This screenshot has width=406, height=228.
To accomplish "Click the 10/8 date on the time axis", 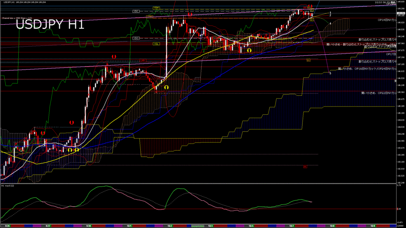I will tap(332, 226).
